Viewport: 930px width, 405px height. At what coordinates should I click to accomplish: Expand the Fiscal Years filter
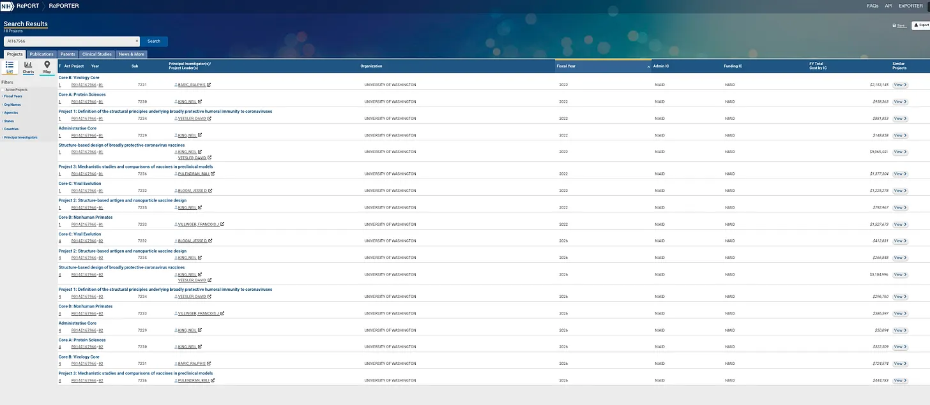coord(12,96)
